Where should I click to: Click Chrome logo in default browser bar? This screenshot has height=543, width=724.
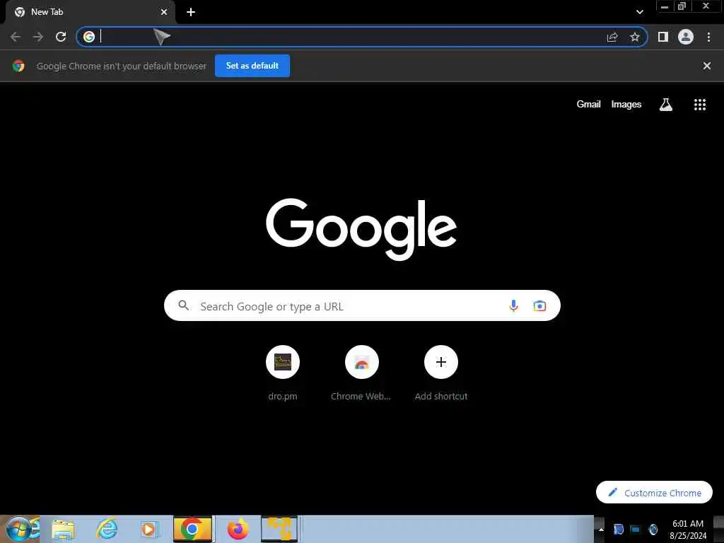click(x=18, y=66)
